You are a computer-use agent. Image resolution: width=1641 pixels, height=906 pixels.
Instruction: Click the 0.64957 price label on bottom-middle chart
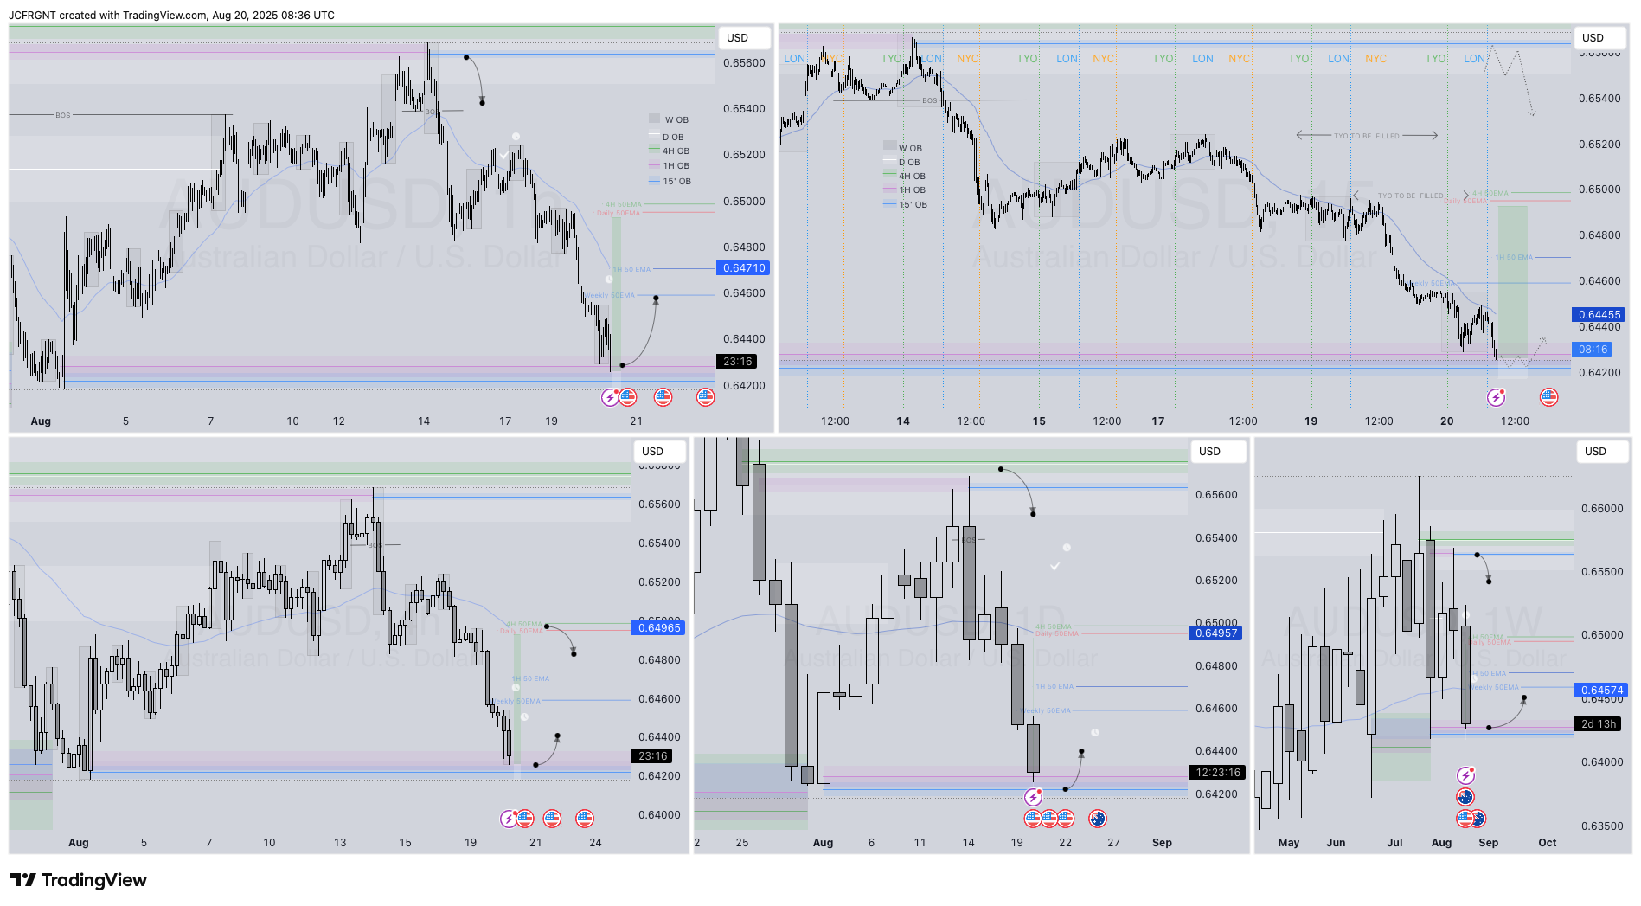coord(1215,633)
